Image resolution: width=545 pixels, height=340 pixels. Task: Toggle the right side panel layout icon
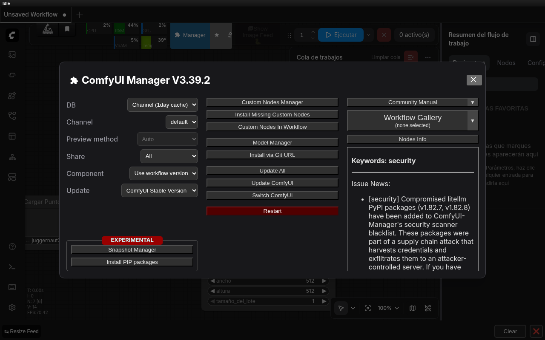click(x=533, y=39)
